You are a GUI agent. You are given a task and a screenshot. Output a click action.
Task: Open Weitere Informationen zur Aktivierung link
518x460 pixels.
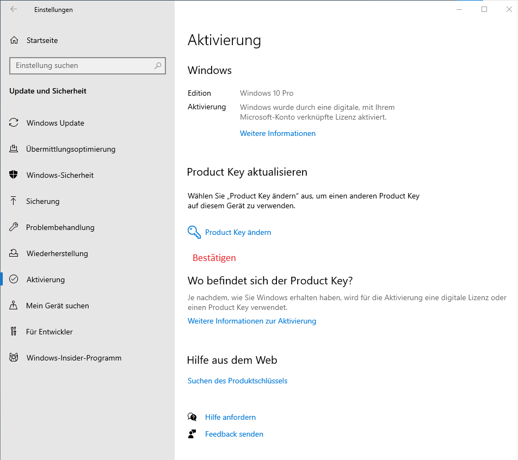[x=252, y=321]
